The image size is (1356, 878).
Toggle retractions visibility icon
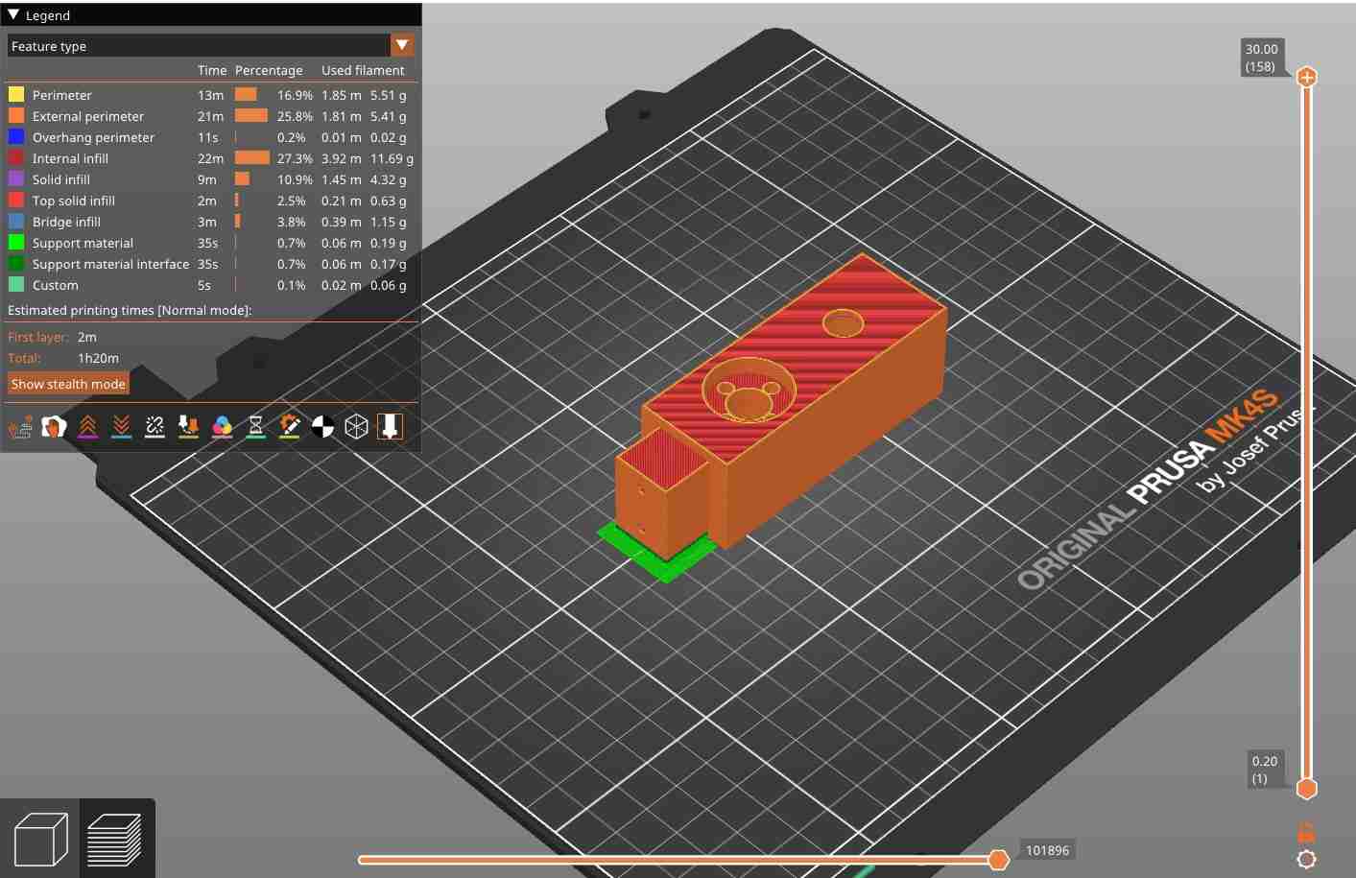(x=87, y=426)
